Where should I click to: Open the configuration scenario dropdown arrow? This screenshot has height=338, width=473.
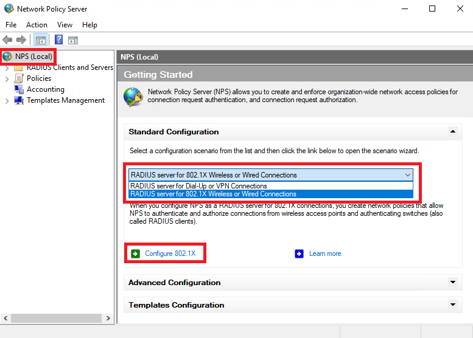tap(407, 175)
